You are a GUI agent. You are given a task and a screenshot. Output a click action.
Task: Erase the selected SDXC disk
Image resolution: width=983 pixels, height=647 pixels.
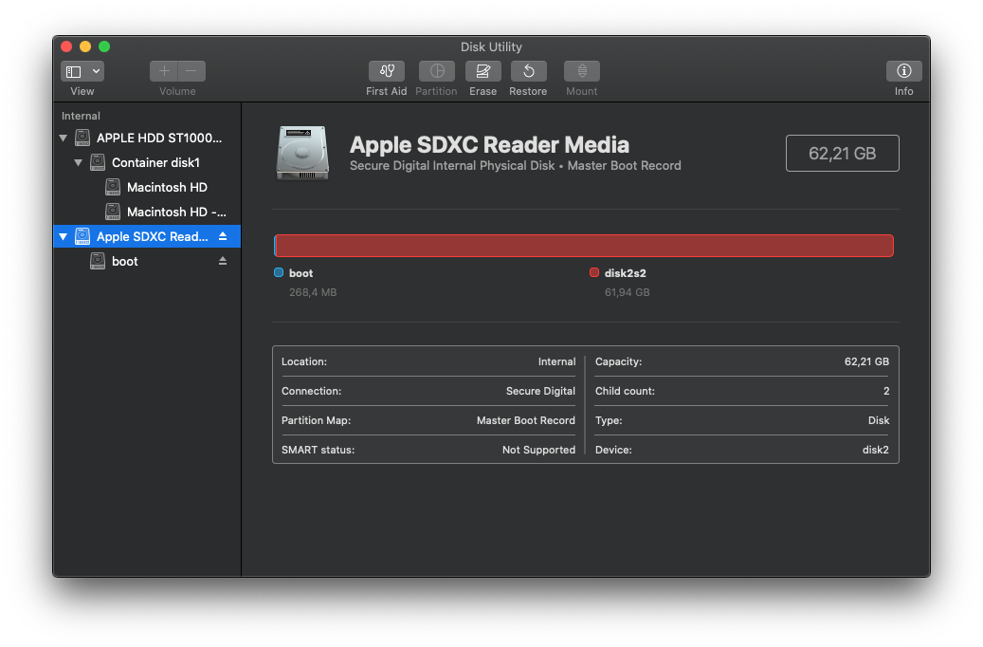tap(482, 71)
